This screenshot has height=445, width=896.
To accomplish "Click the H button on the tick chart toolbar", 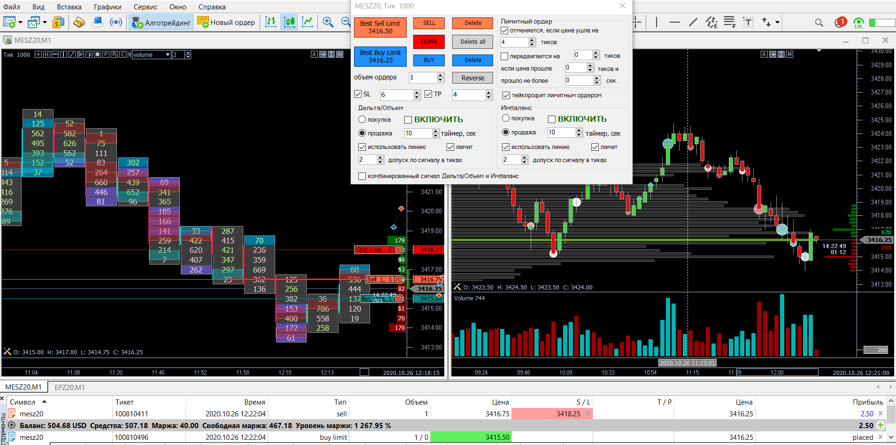I will pyautogui.click(x=46, y=55).
